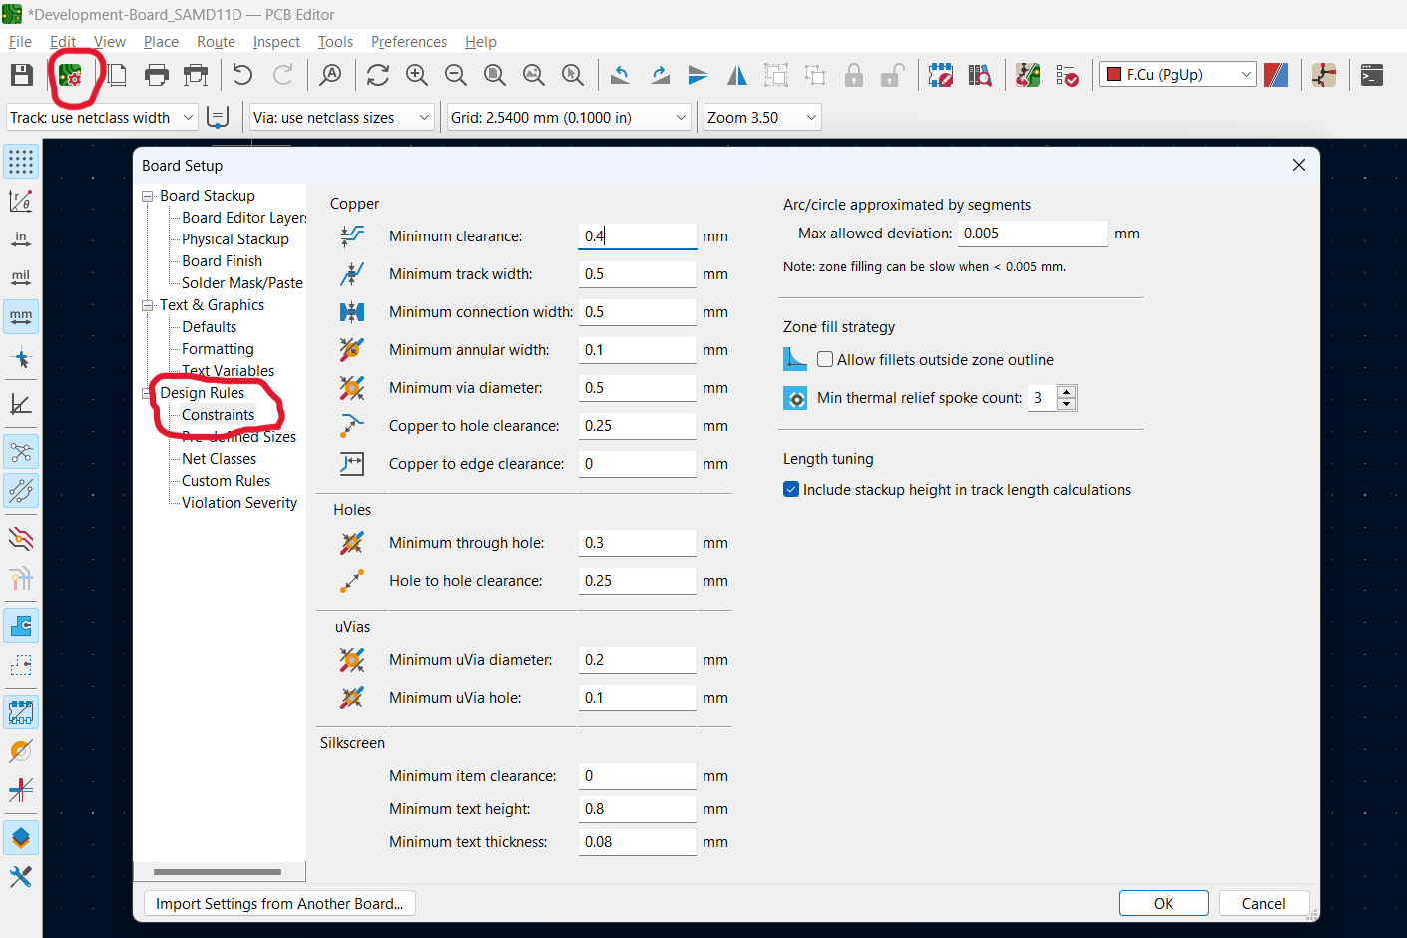
Task: Toggle curved ratsnest lines
Action: (21, 491)
